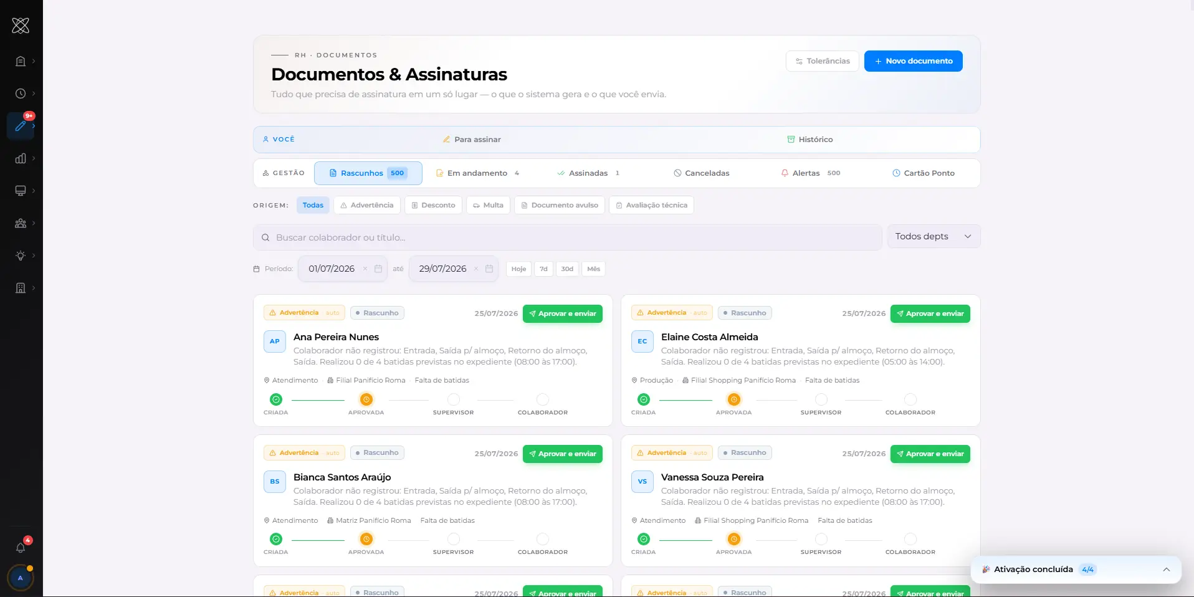Clear the end date 29/07/2026
Screen dimensions: 1194x597
pyautogui.click(x=476, y=269)
